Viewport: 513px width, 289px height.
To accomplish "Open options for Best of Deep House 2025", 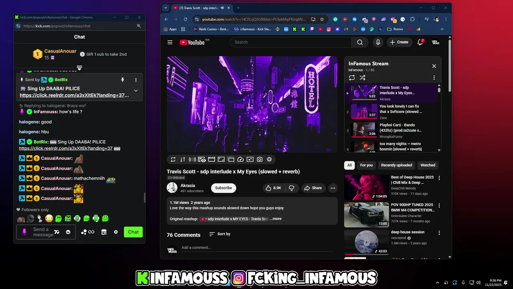I will pyautogui.click(x=439, y=178).
